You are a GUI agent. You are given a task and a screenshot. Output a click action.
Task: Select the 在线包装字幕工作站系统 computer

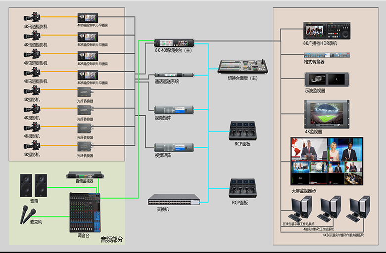(301, 209)
